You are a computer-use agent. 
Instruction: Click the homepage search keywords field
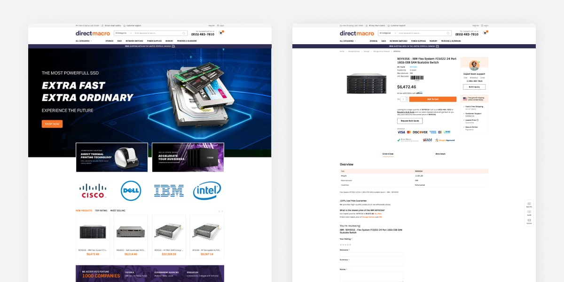[x=157, y=33]
